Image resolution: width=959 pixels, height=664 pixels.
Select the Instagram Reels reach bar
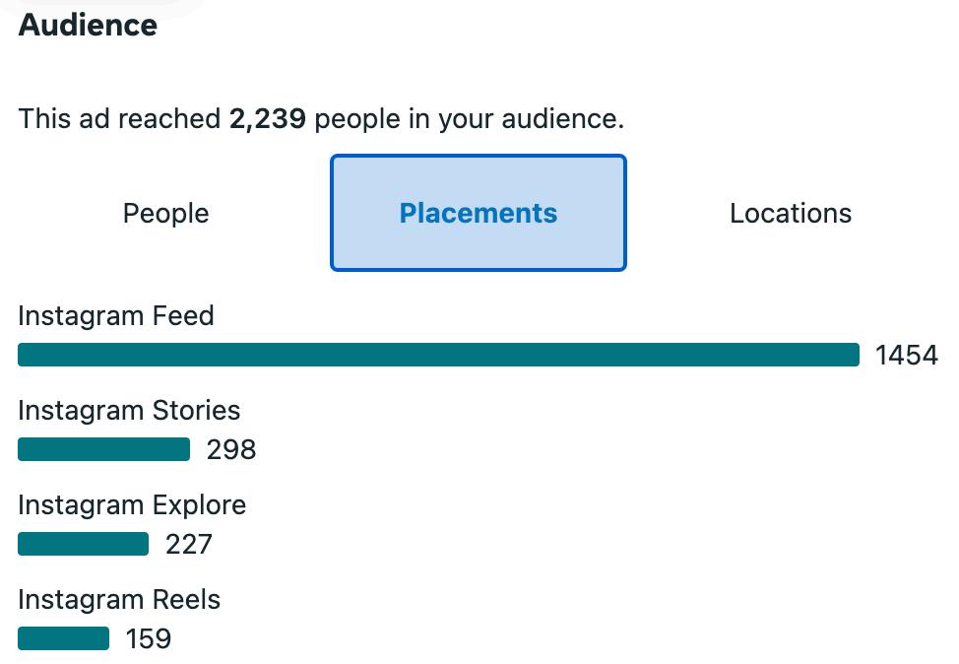[x=63, y=638]
